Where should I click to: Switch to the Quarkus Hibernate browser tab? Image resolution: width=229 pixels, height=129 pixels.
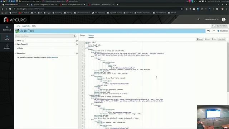[43, 5]
